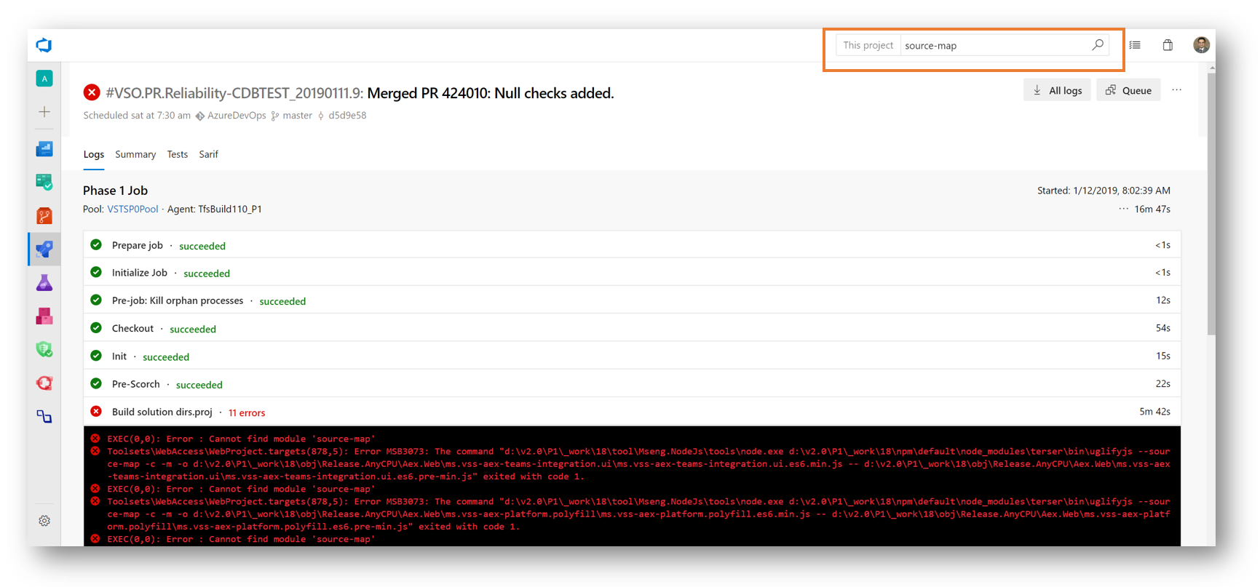Click the user profile avatar
This screenshot has height=587, width=1260.
click(x=1201, y=45)
